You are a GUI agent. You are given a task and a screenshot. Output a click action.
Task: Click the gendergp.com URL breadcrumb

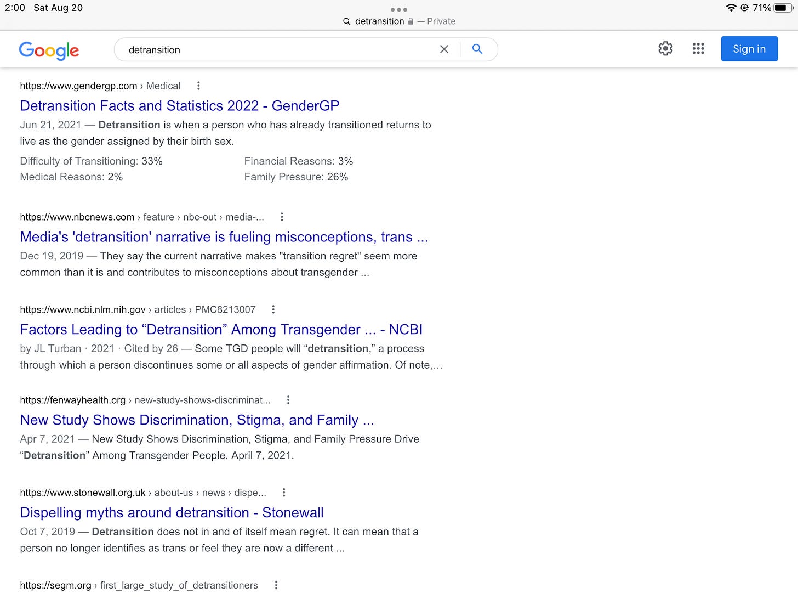click(x=100, y=86)
